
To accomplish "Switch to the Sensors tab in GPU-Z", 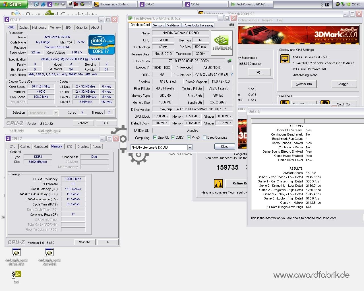I will [158, 25].
